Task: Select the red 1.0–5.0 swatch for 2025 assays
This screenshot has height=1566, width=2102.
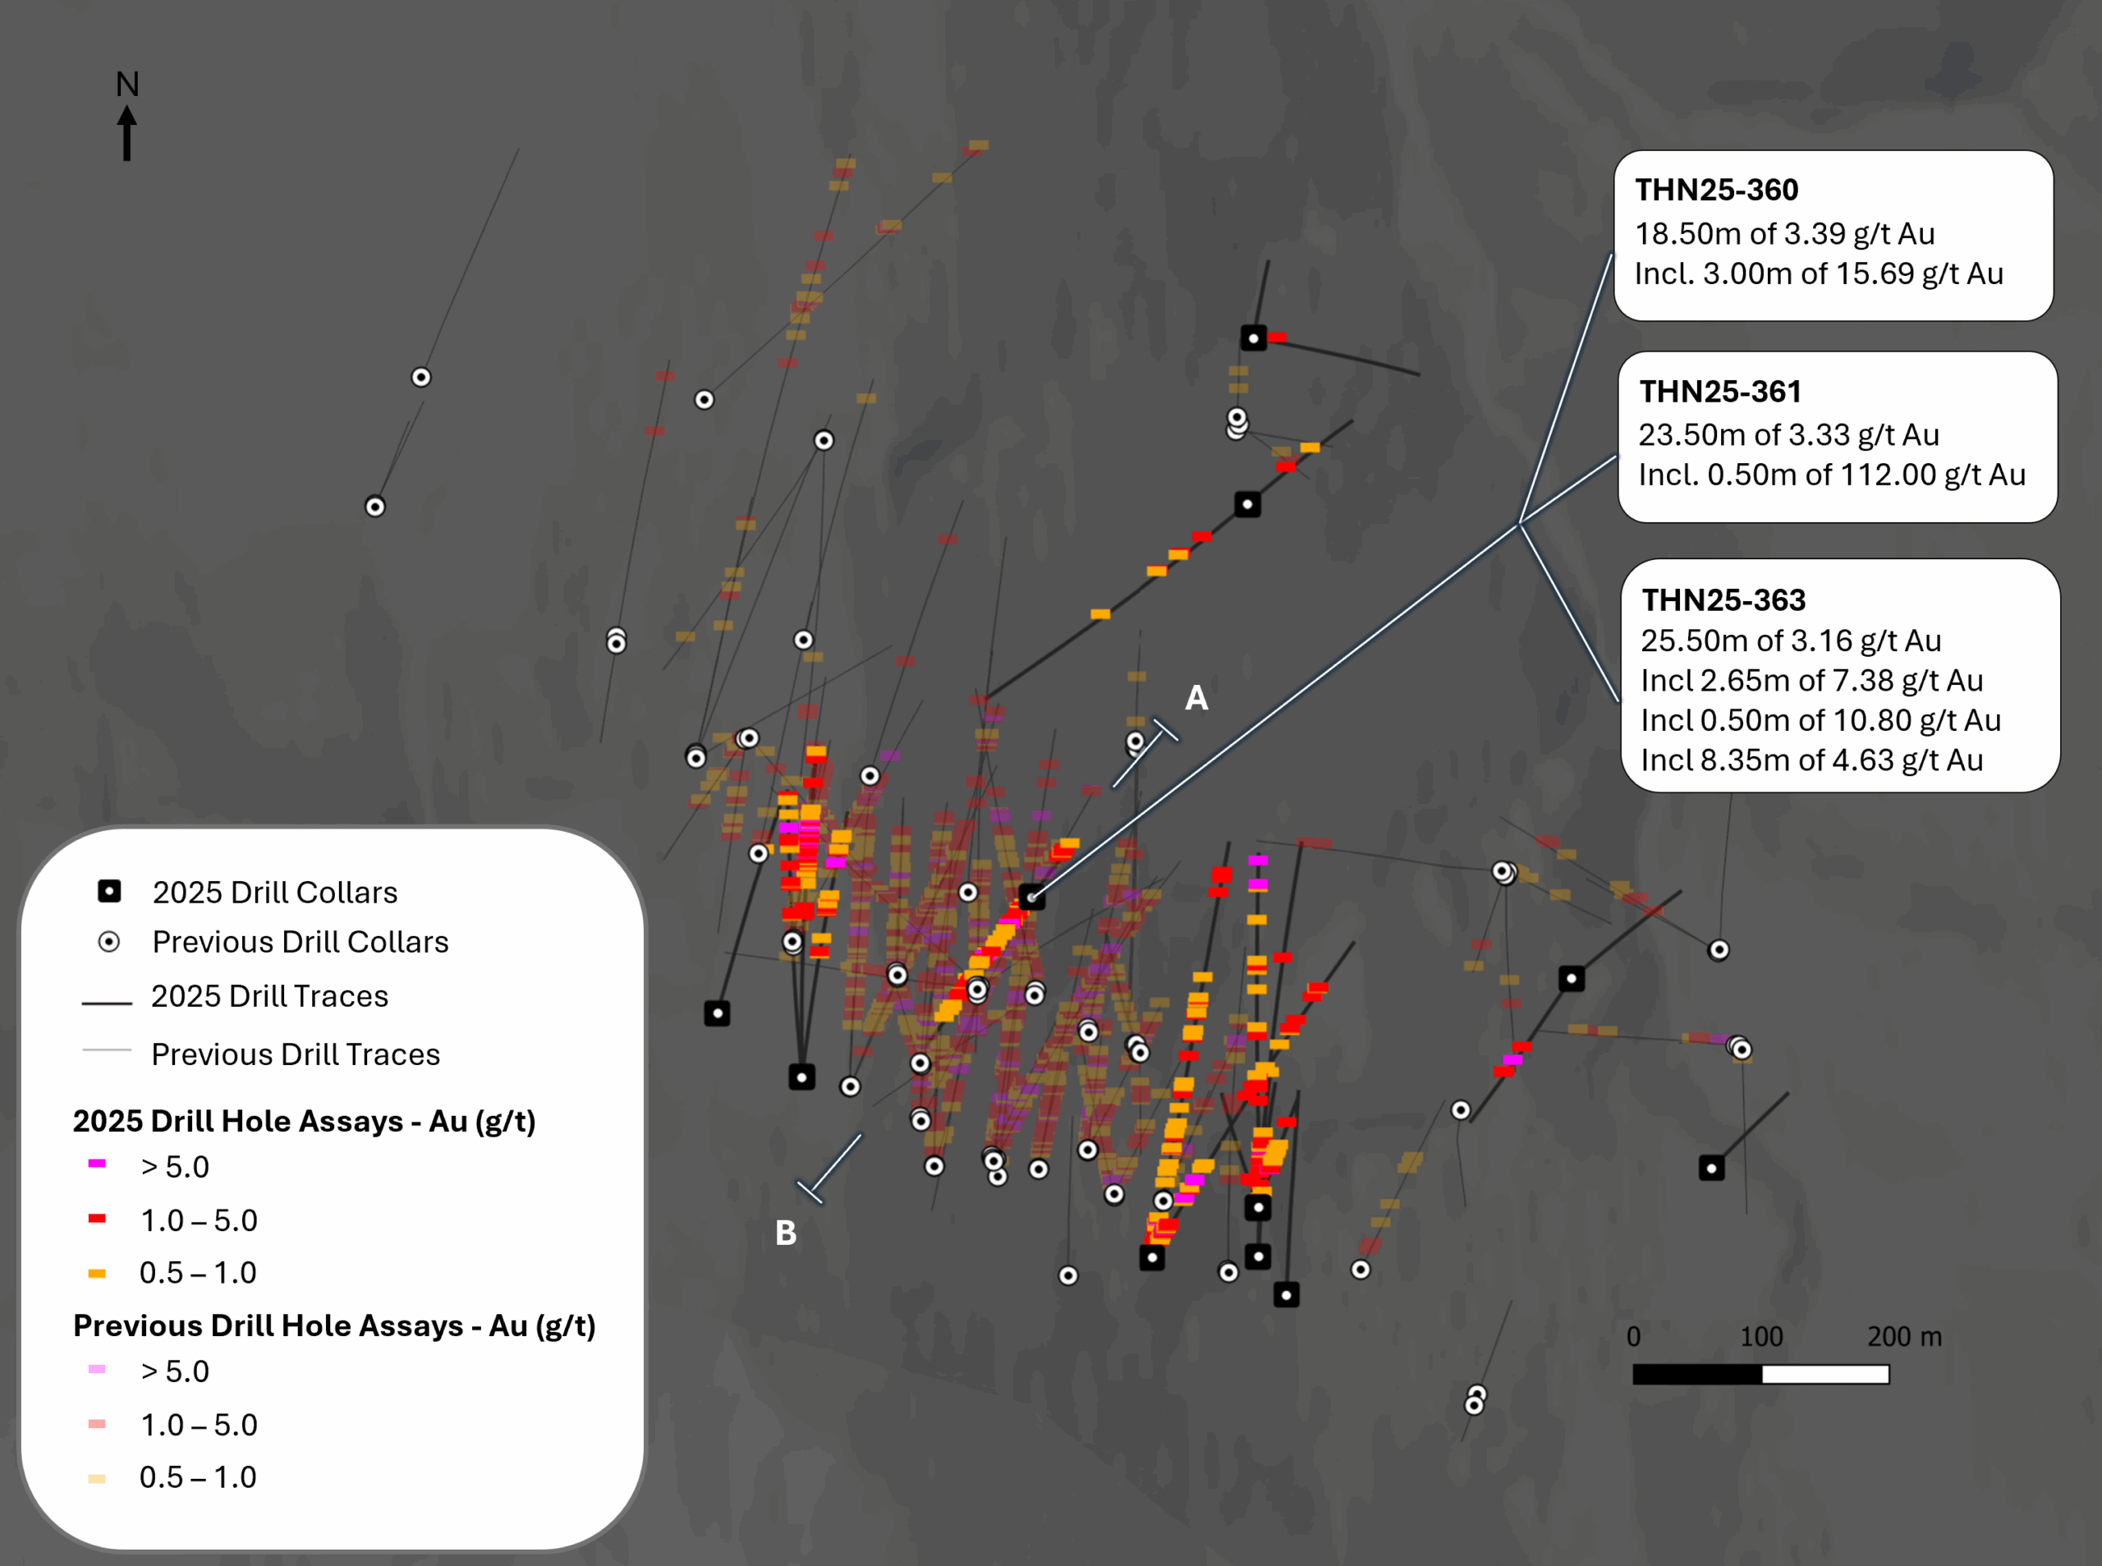Action: click(x=97, y=1218)
